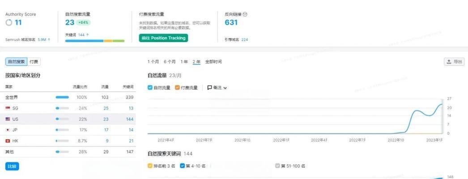Open HK traffic value 9
This screenshot has width=468, height=179.
pyautogui.click(x=107, y=141)
